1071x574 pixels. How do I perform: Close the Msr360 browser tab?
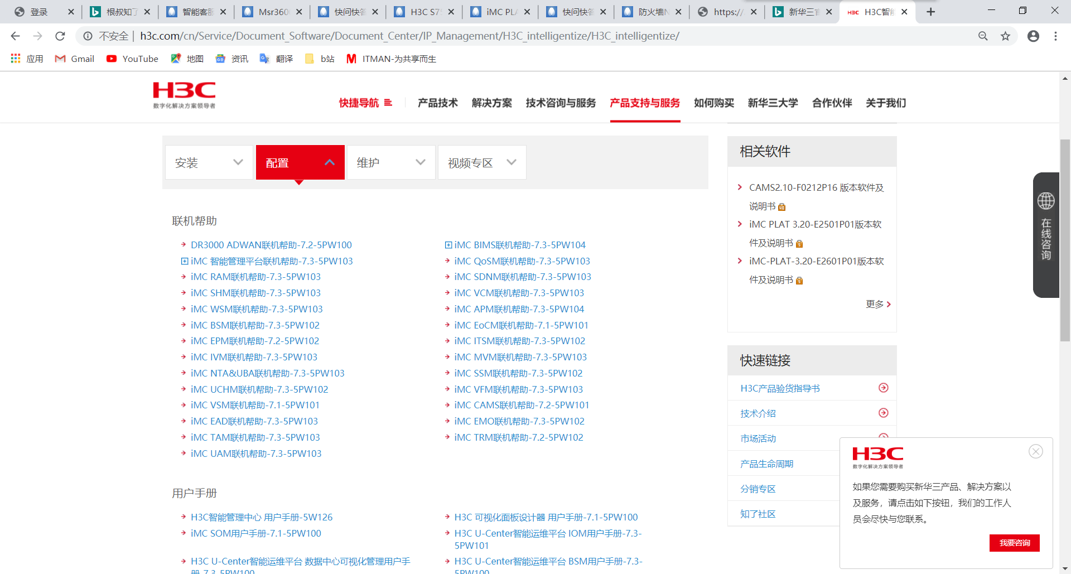click(x=299, y=12)
